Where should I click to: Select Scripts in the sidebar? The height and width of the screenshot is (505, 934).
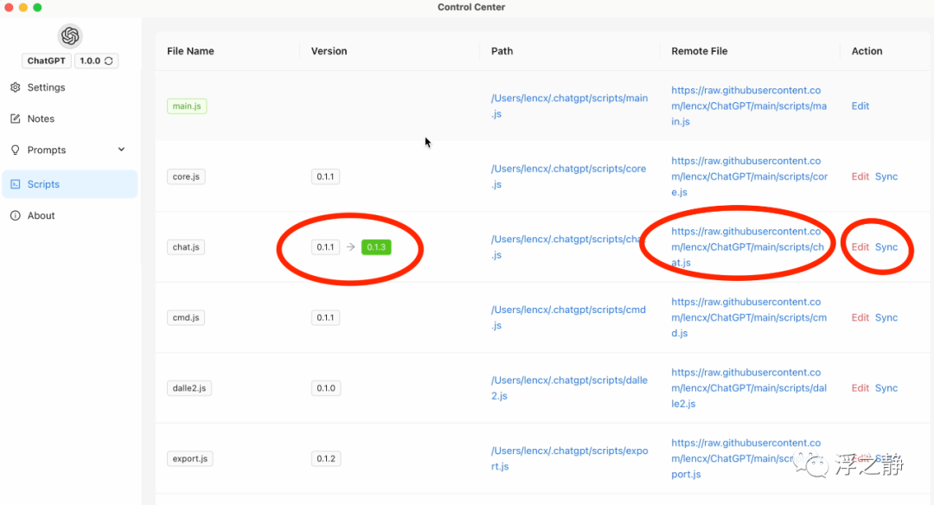tap(70, 184)
